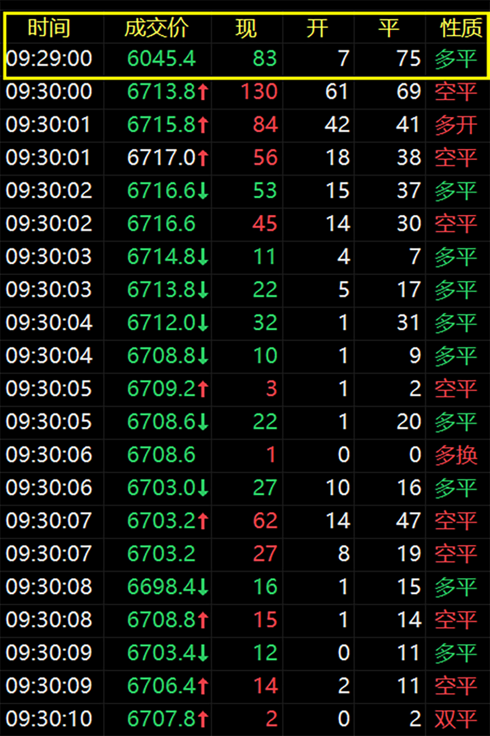Click the 开 column header

pyautogui.click(x=317, y=28)
